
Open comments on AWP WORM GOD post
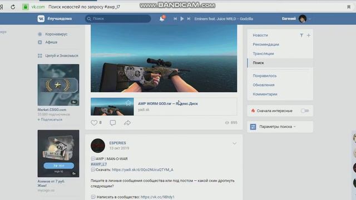click(x=113, y=123)
